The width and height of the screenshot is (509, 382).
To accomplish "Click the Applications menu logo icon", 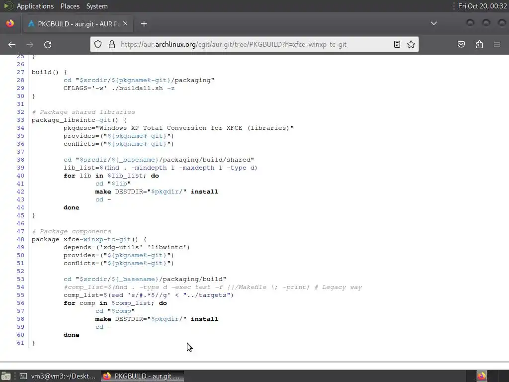I will [8, 6].
